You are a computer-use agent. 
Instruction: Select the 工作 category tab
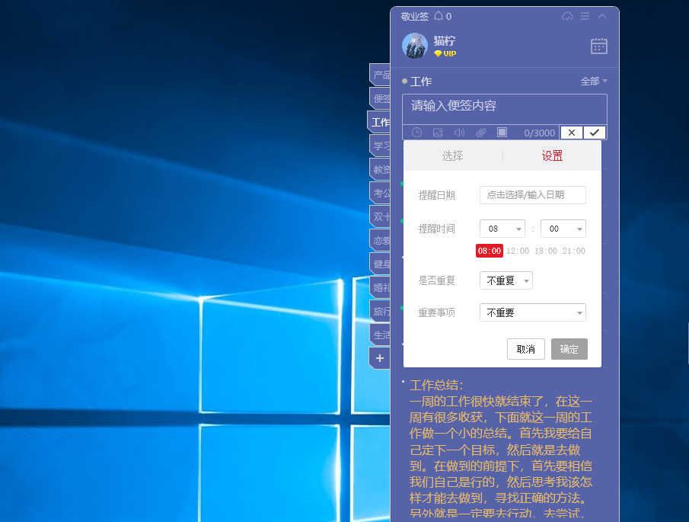380,122
